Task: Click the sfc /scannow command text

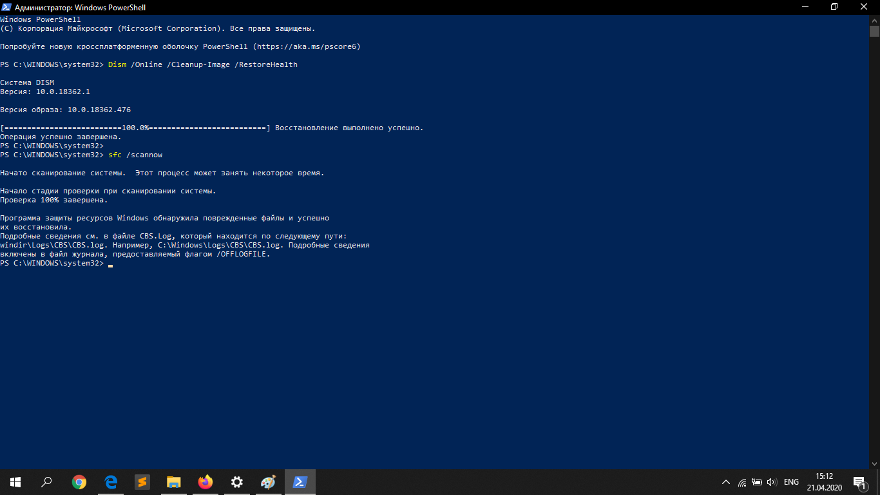Action: (135, 155)
